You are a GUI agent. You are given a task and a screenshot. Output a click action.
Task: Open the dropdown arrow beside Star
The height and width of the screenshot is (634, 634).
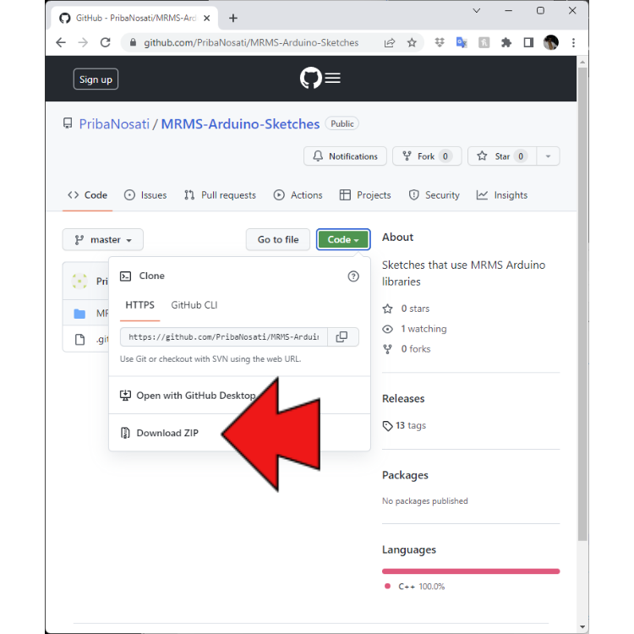click(548, 156)
